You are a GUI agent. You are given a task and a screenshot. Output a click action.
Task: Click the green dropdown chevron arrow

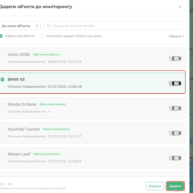click(37, 26)
